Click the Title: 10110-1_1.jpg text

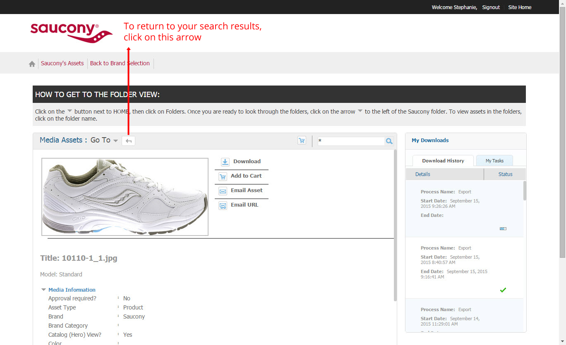[79, 258]
